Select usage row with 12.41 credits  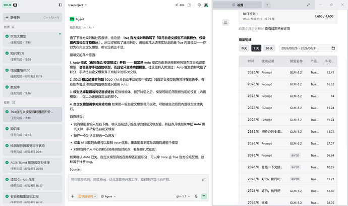288,72
